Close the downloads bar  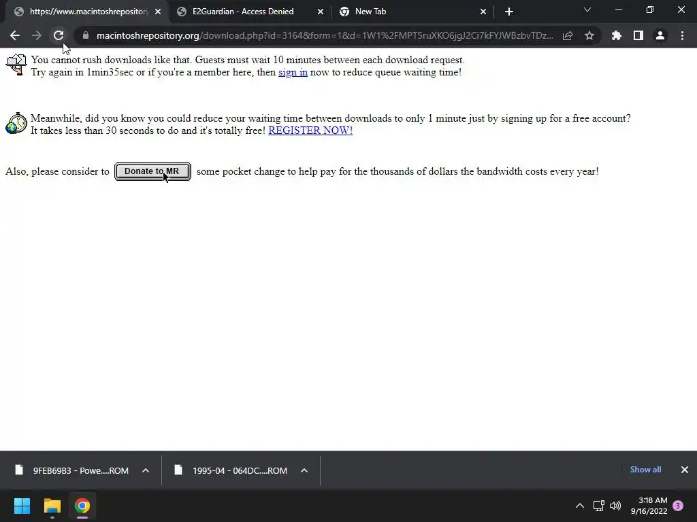pos(685,470)
